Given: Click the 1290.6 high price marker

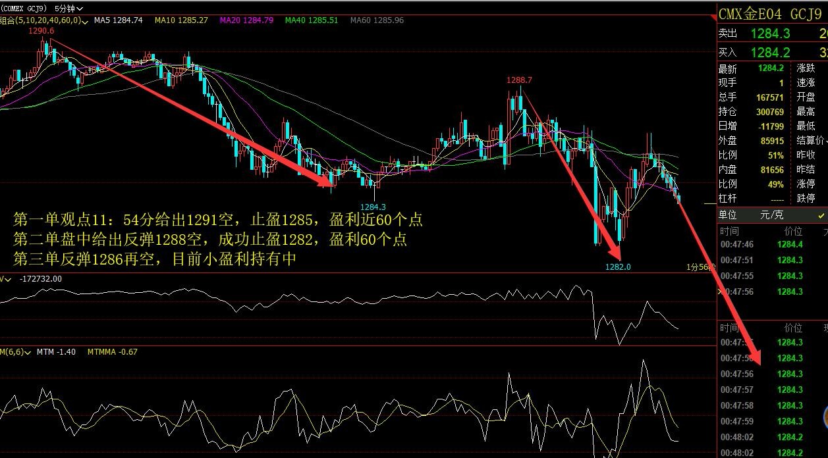Looking at the screenshot, I should point(41,31).
